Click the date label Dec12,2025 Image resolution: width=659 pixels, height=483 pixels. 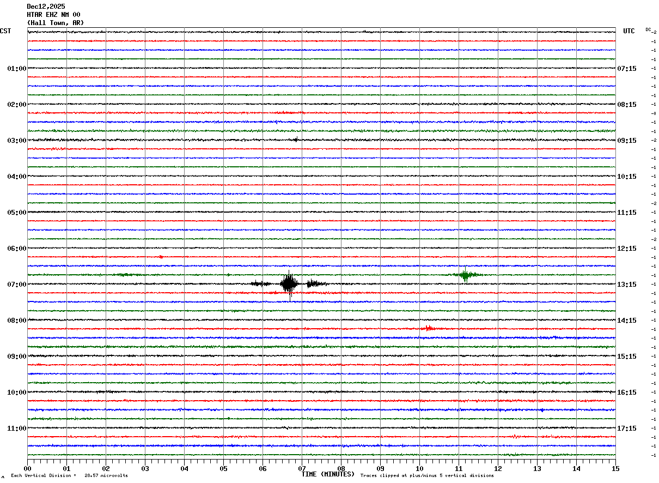[46, 7]
